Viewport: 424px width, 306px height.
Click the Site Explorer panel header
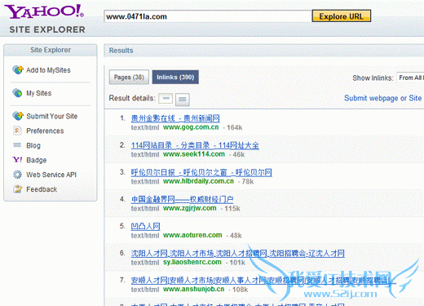[51, 50]
